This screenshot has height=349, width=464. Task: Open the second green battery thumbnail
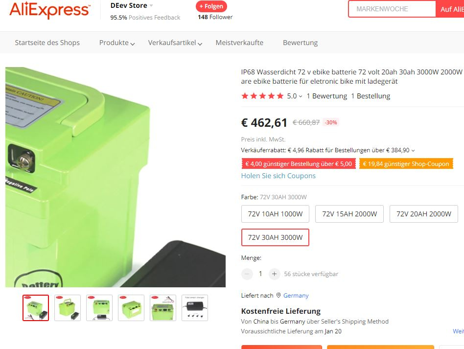[68, 308]
